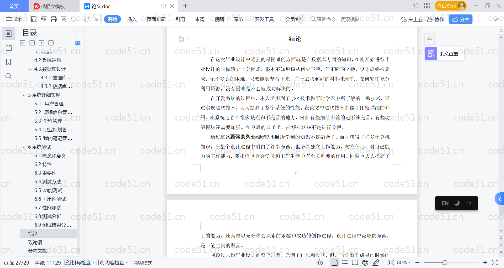This screenshot has height=268, width=504.
Task: Click the fit page icon beside 80%
Action: [391, 262]
